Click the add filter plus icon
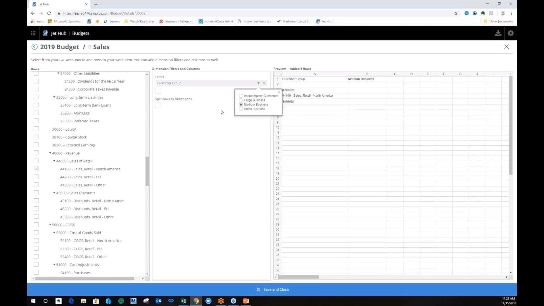544x306 pixels. [x=158, y=91]
